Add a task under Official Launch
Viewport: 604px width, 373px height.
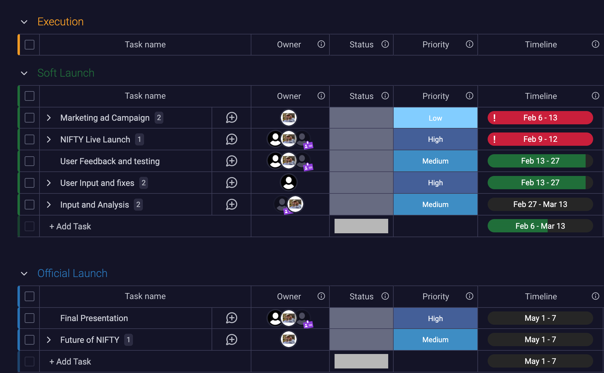coord(70,362)
